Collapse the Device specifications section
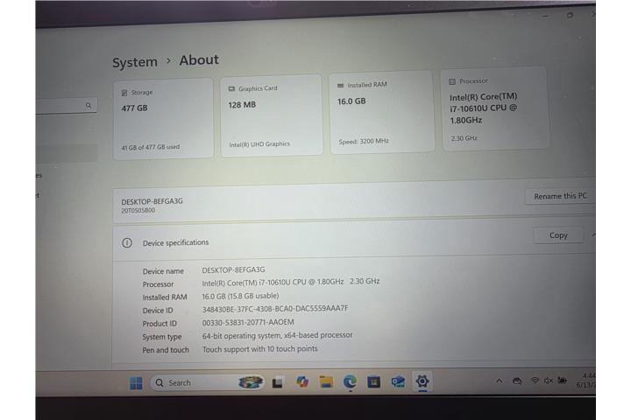The image size is (631, 420). (x=592, y=234)
